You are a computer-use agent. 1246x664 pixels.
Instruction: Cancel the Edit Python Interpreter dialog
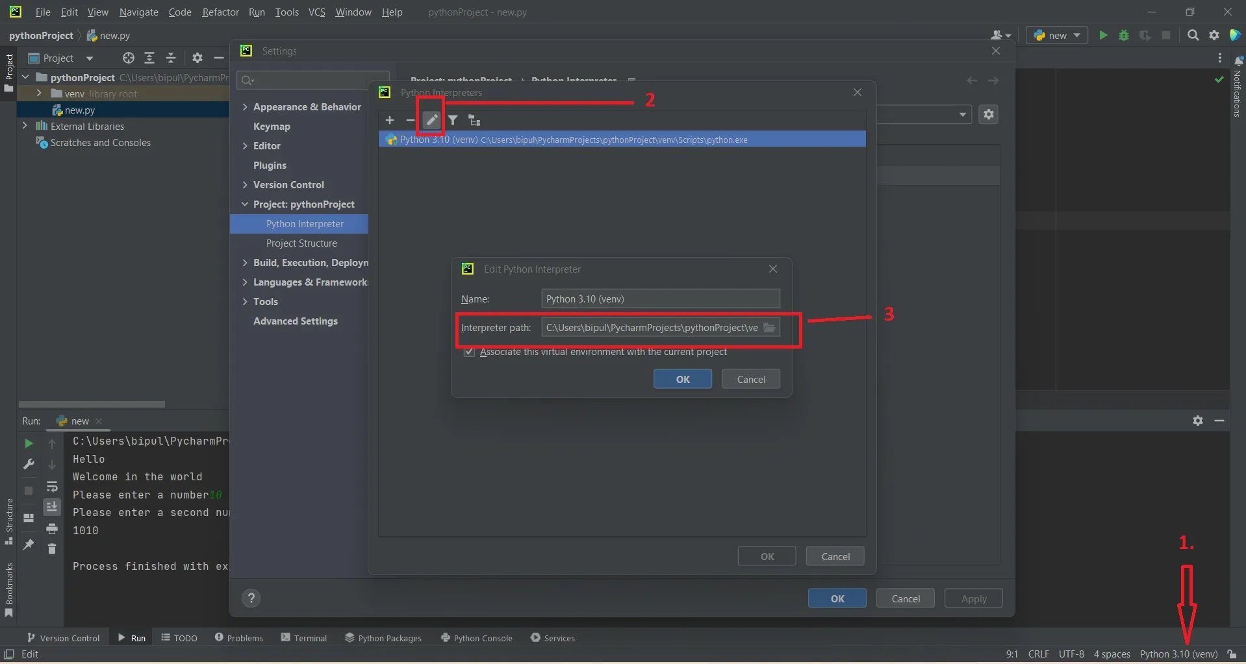pyautogui.click(x=751, y=379)
